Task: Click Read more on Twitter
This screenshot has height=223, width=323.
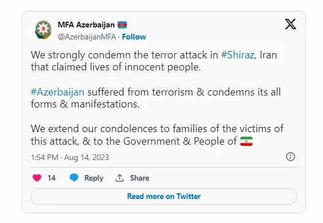Action: (164, 196)
